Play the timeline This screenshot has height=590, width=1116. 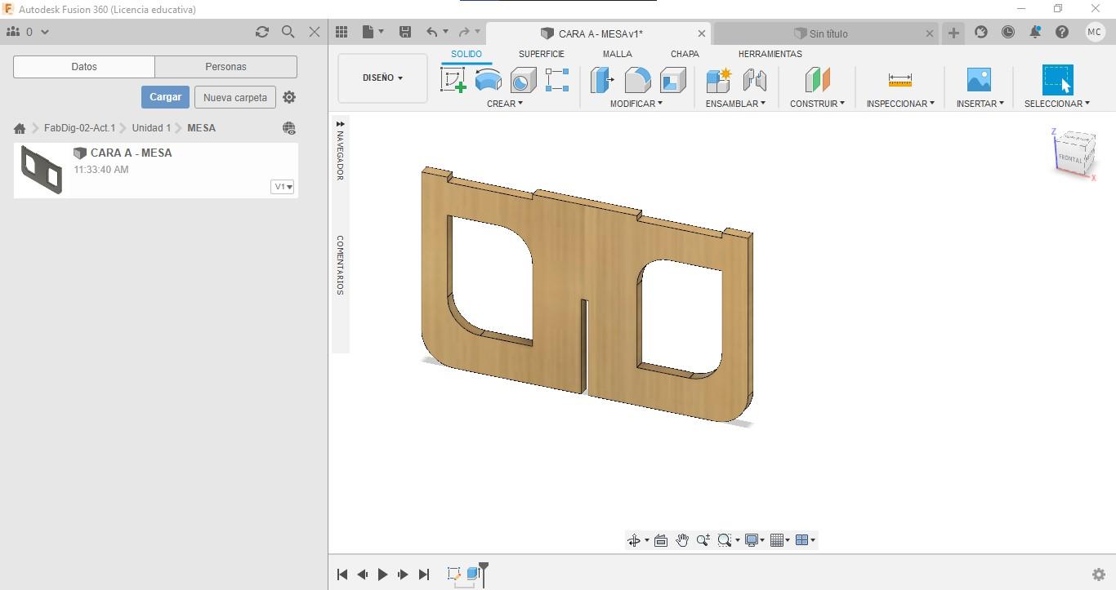(x=382, y=574)
